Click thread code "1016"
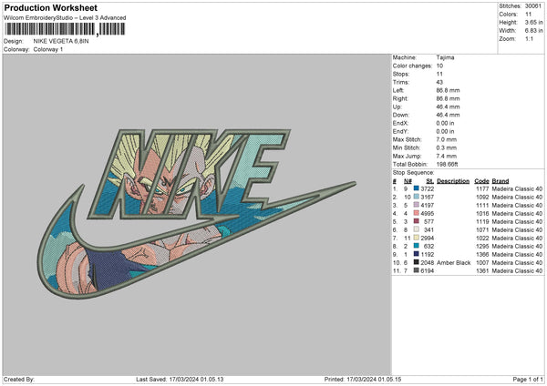 (482, 214)
